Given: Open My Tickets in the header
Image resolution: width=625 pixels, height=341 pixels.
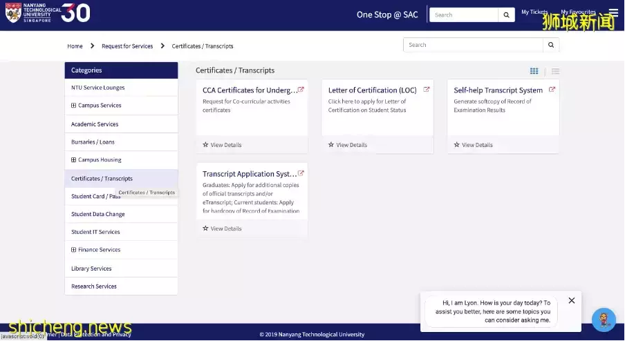Looking at the screenshot, I should point(534,12).
